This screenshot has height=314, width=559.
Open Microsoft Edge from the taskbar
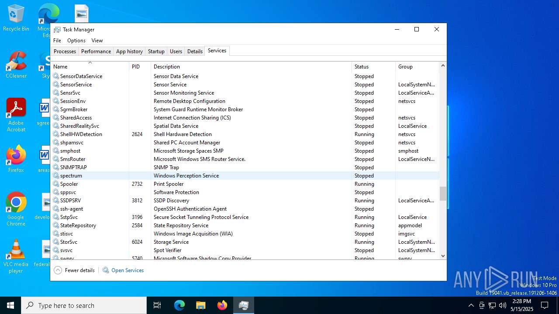click(x=179, y=305)
